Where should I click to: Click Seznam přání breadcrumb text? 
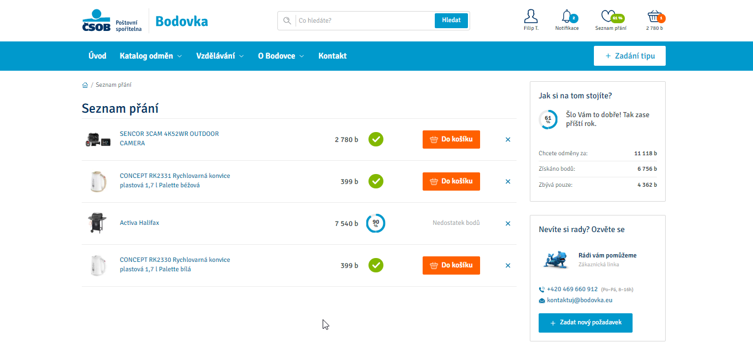coord(113,85)
